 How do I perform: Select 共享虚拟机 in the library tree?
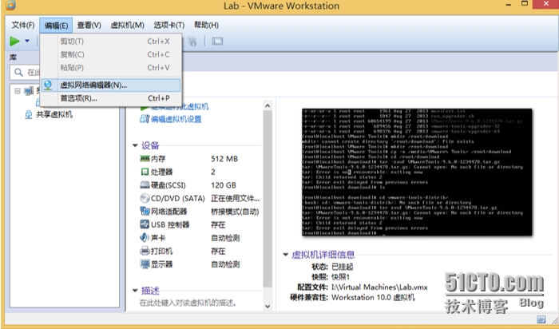(x=54, y=115)
